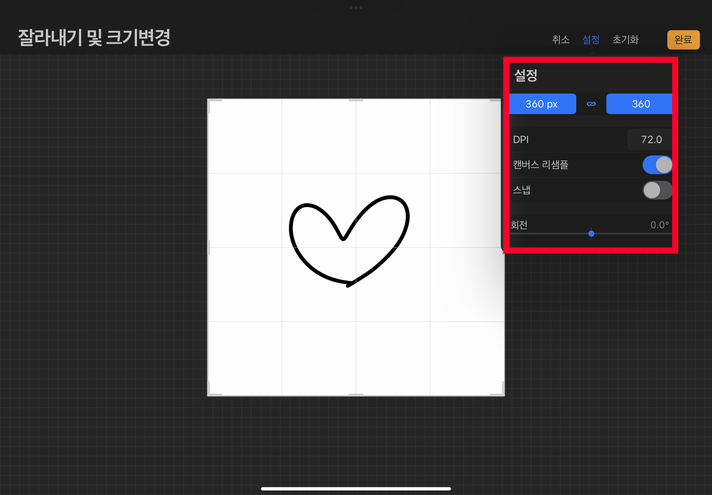
Task: Open the 설정 settings tab
Action: pyautogui.click(x=591, y=40)
